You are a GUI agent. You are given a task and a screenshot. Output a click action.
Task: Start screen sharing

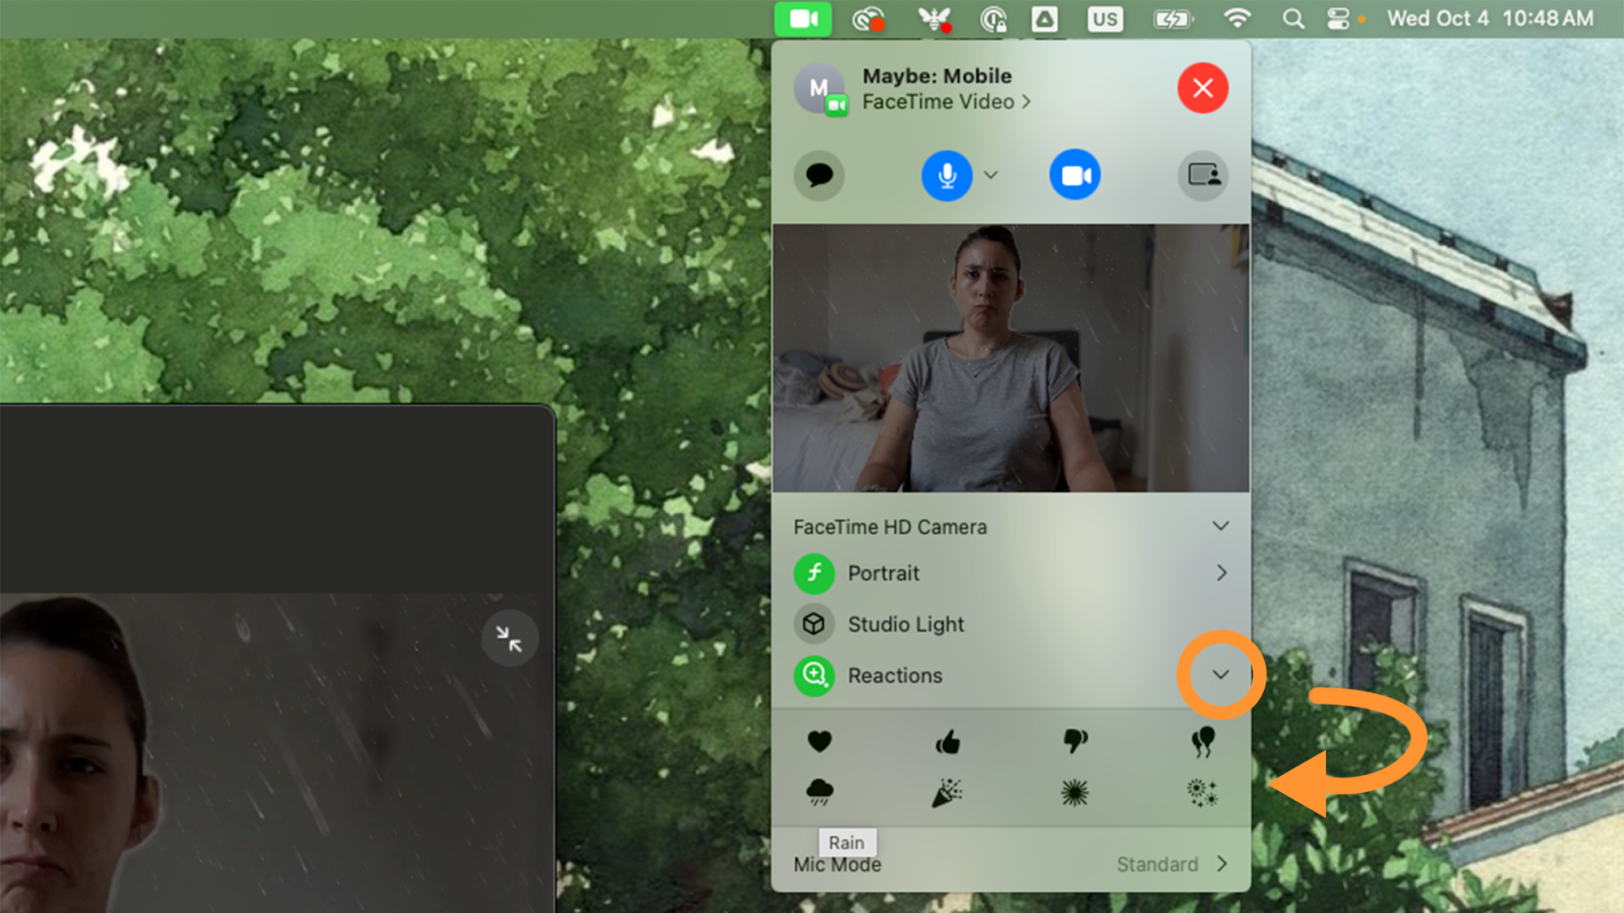click(1203, 175)
